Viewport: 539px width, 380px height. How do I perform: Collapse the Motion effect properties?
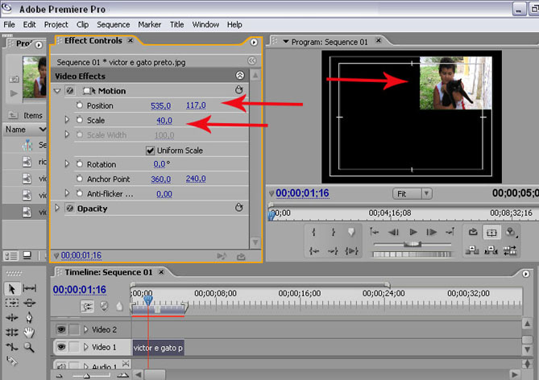click(57, 91)
